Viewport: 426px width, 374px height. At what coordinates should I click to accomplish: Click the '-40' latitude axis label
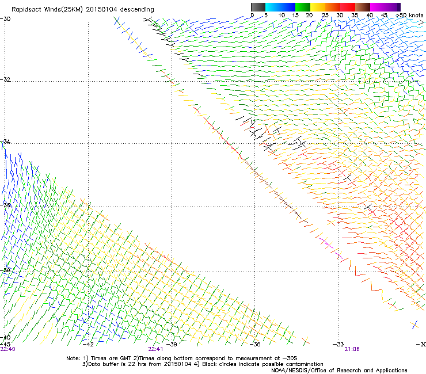pos(5,337)
